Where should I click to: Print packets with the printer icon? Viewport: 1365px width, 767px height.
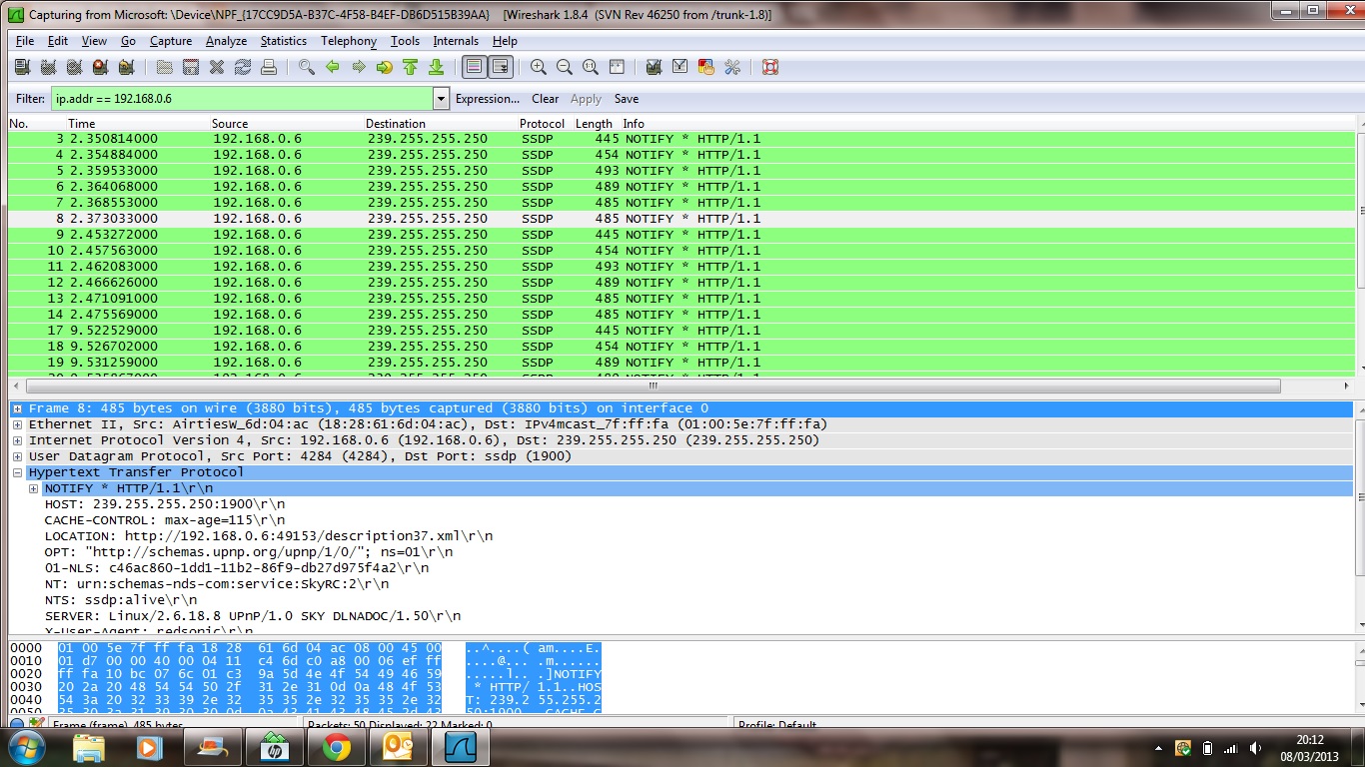pyautogui.click(x=269, y=67)
